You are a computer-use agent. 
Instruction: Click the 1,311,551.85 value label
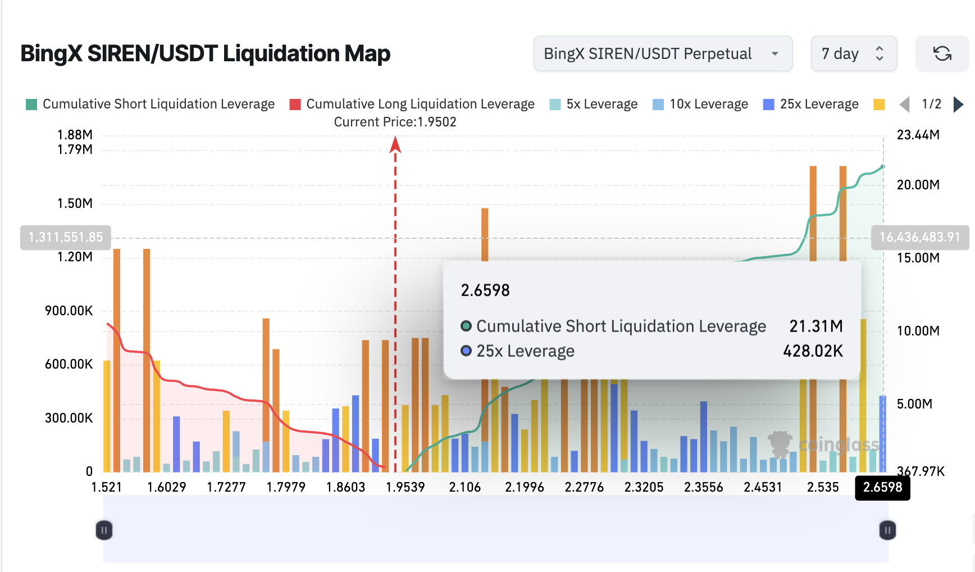[65, 237]
